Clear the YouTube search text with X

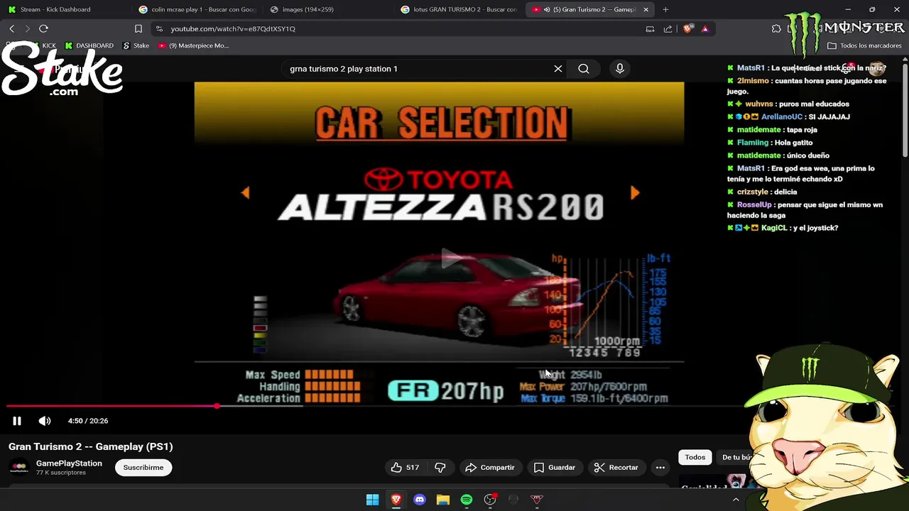tap(558, 69)
